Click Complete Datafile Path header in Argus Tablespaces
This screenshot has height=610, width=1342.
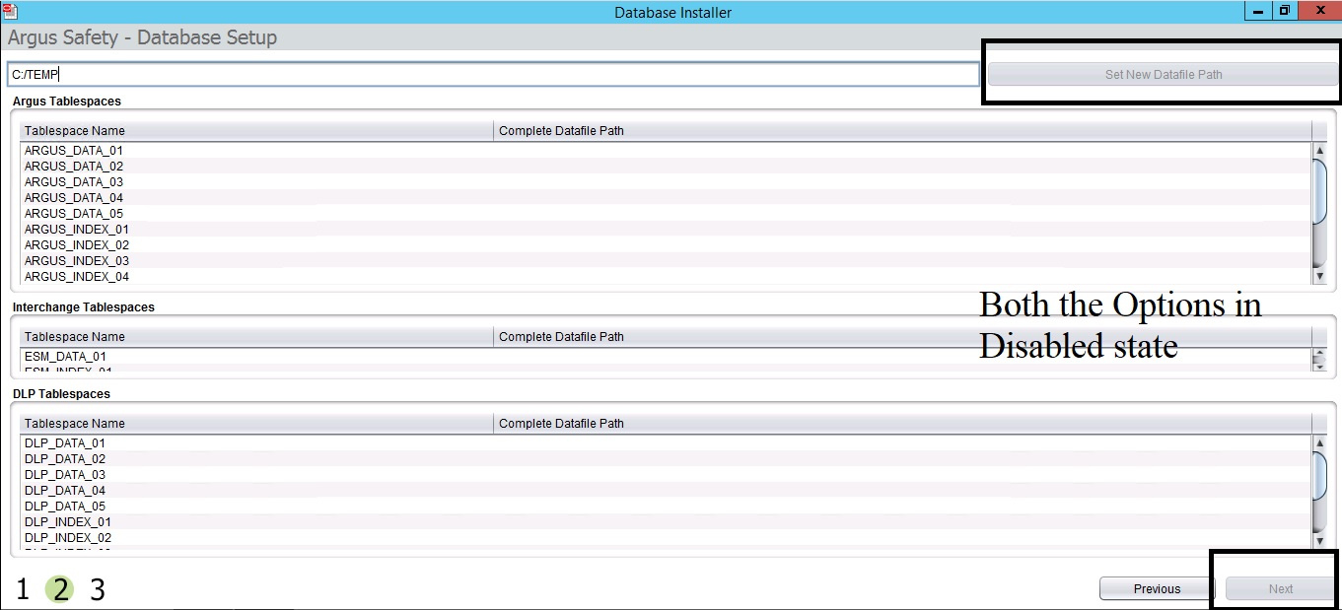coord(902,130)
